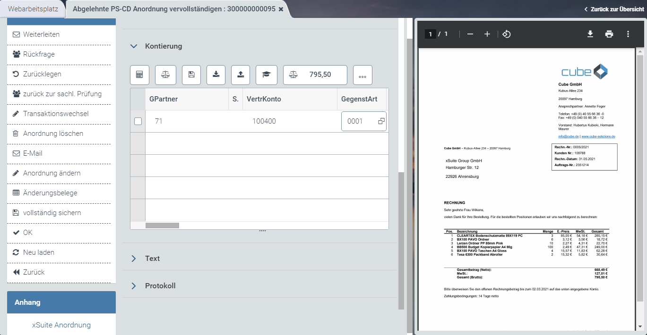
Task: Collapse the Kontierung section
Action: click(x=134, y=46)
